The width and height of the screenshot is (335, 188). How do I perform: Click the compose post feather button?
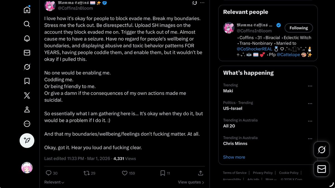[x=27, y=141]
